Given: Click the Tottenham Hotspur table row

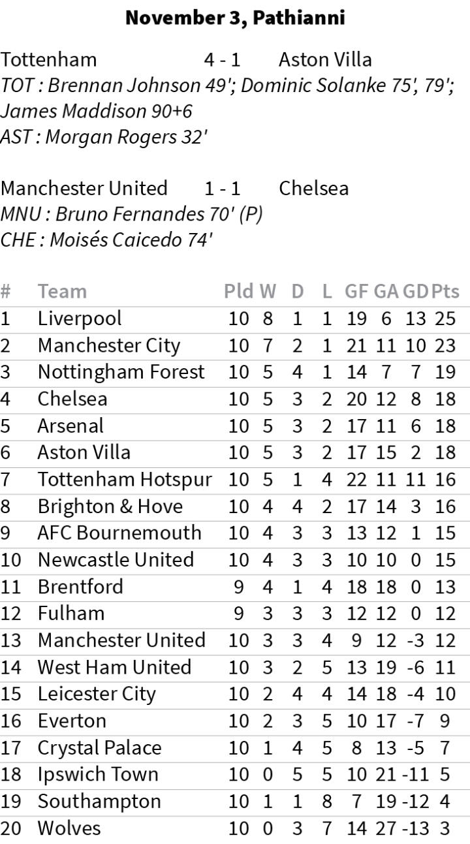Looking at the screenshot, I should pyautogui.click(x=235, y=480).
